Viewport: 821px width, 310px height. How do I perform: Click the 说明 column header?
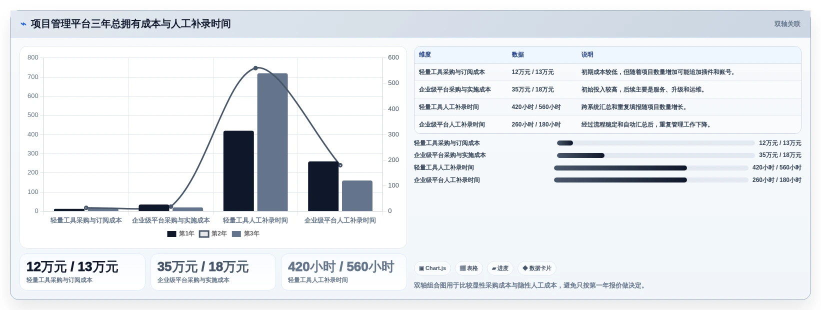(587, 55)
